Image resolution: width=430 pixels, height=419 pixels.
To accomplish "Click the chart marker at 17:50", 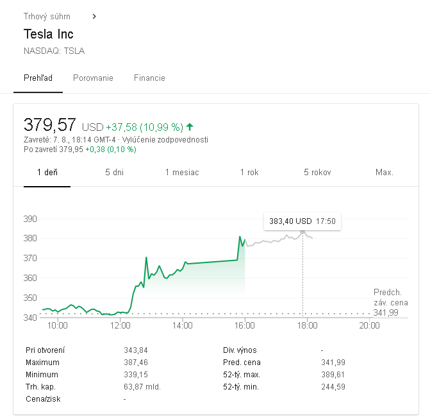I will pos(302,232).
